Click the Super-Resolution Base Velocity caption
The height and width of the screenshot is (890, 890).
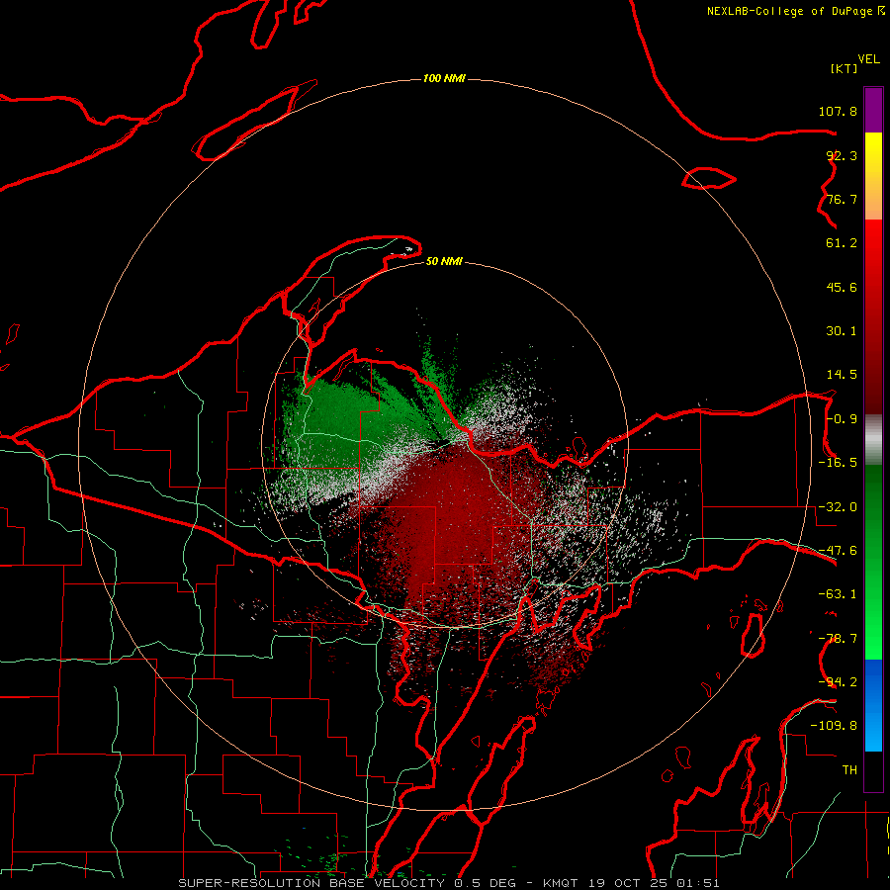click(x=449, y=883)
